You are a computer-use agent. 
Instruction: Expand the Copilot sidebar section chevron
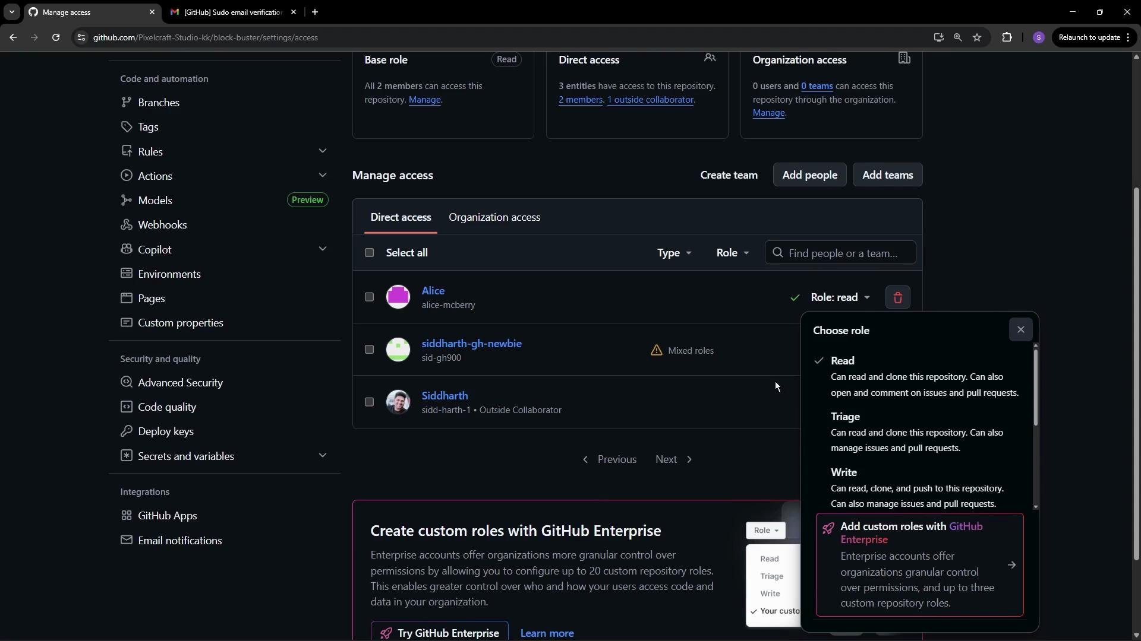(x=323, y=249)
